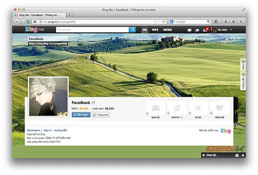Open the Chat (0) panel

(x=209, y=155)
